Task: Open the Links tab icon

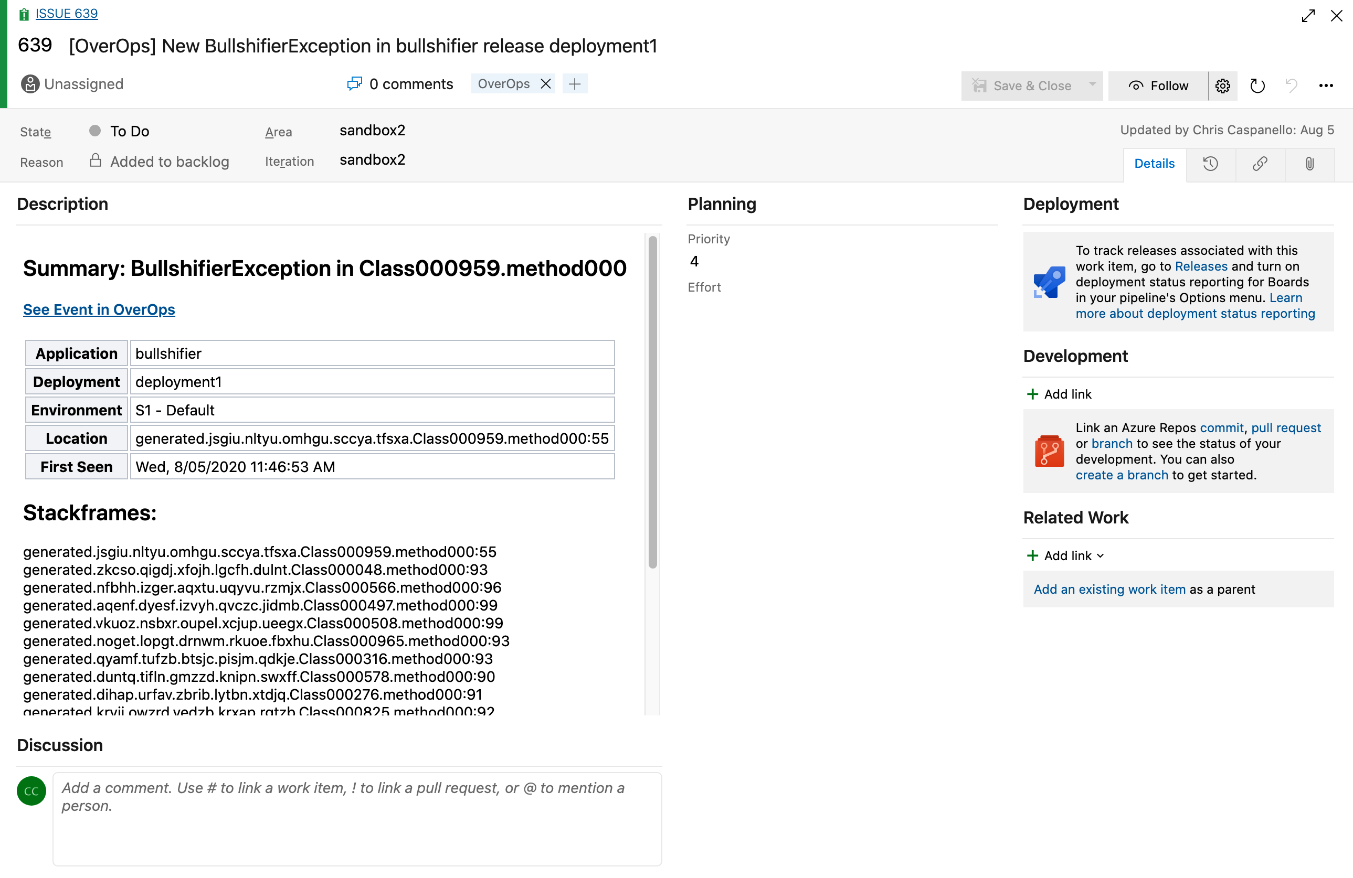Action: [x=1260, y=164]
